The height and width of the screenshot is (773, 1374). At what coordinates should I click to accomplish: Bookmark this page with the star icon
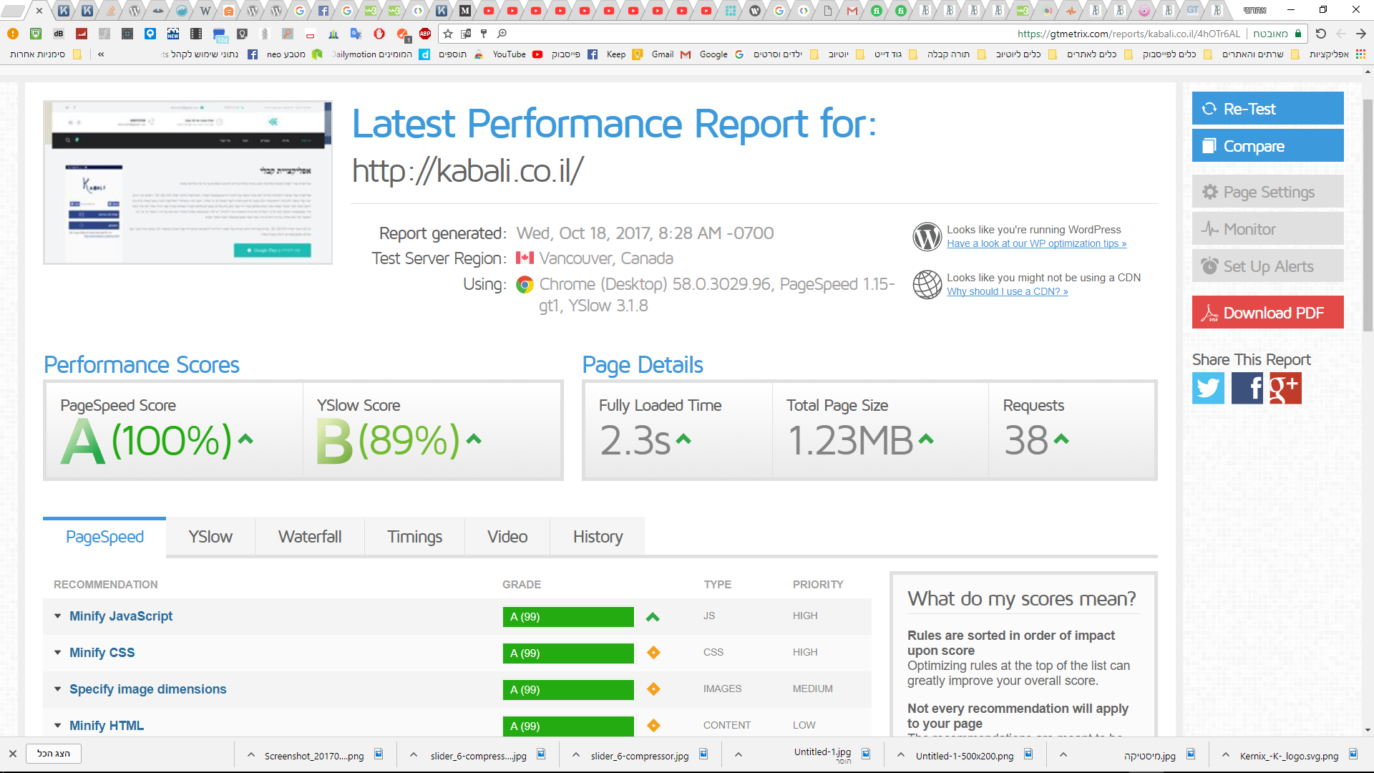coord(448,34)
